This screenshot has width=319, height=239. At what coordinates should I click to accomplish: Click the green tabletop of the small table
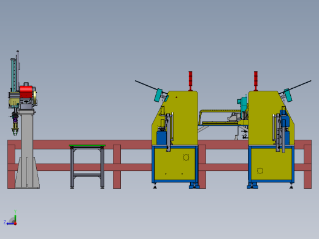pyautogui.click(x=87, y=145)
